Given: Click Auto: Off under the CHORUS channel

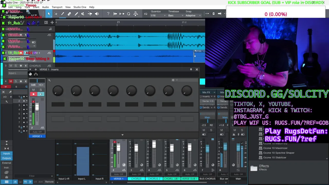Looking at the screenshot, I should (136, 174).
